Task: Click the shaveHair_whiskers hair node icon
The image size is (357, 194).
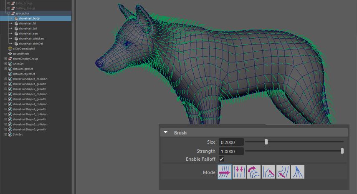Action: point(16,39)
